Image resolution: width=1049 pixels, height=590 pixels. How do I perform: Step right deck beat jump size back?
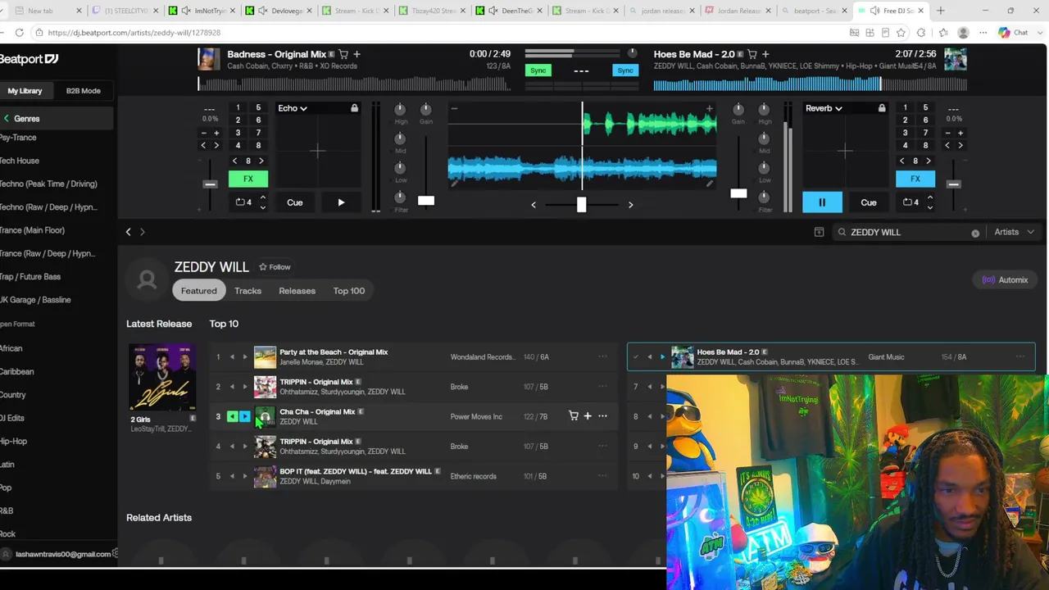point(902,161)
